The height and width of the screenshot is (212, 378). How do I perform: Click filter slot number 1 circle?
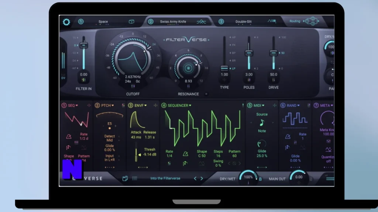tap(81, 21)
